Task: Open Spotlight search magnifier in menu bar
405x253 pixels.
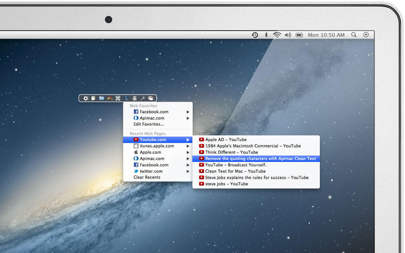Action: pyautogui.click(x=354, y=35)
